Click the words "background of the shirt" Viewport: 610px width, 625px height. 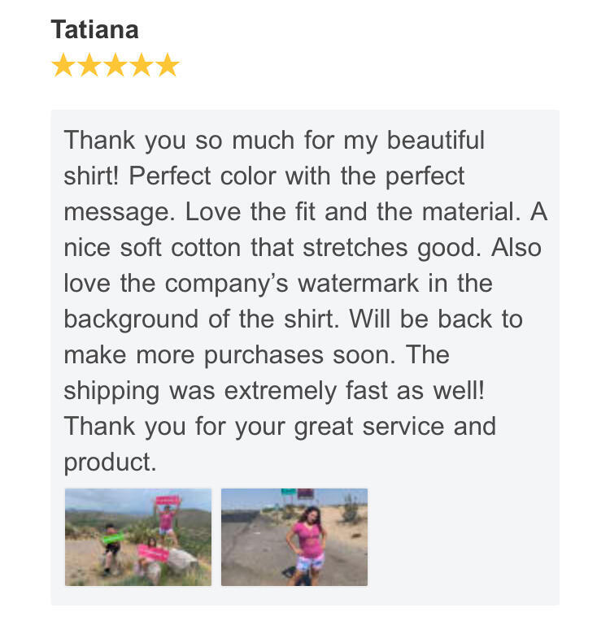200,319
